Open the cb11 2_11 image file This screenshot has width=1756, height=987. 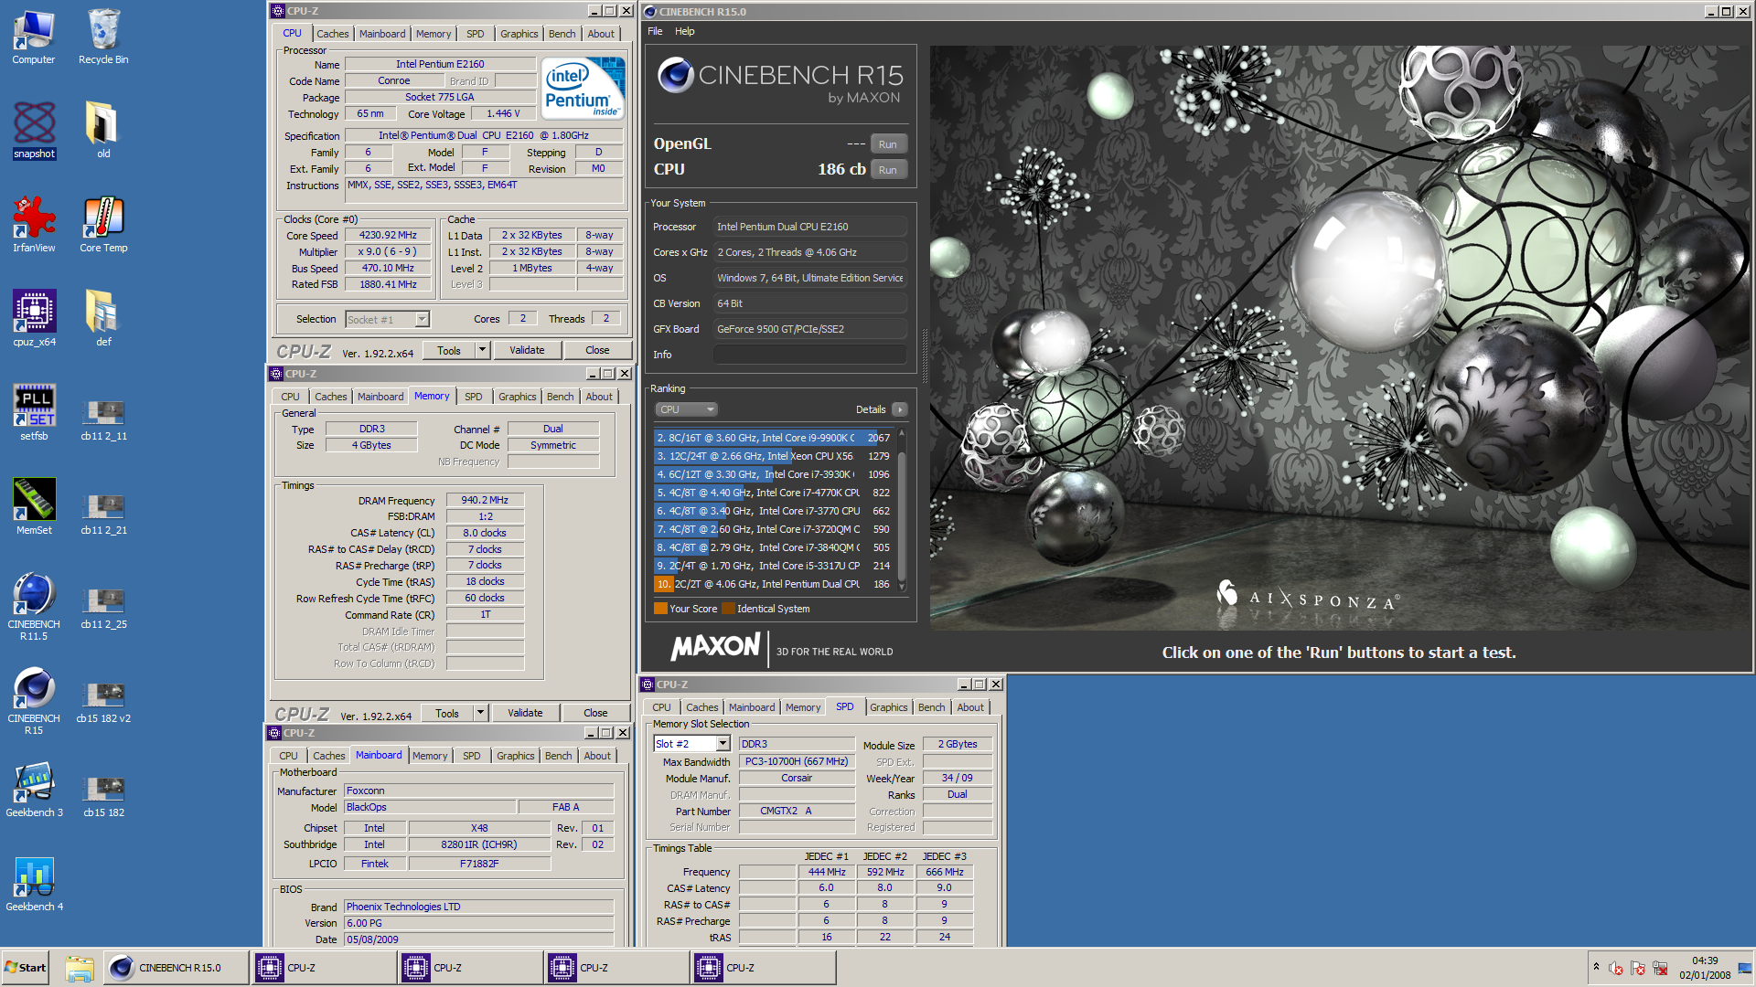pos(103,420)
